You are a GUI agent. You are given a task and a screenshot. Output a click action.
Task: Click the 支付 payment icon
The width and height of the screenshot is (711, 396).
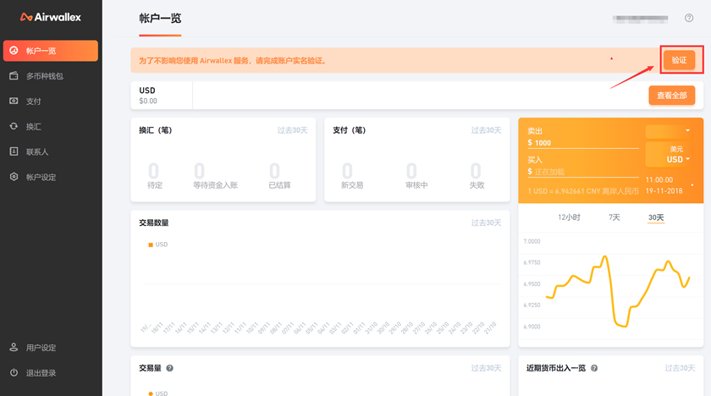[14, 101]
